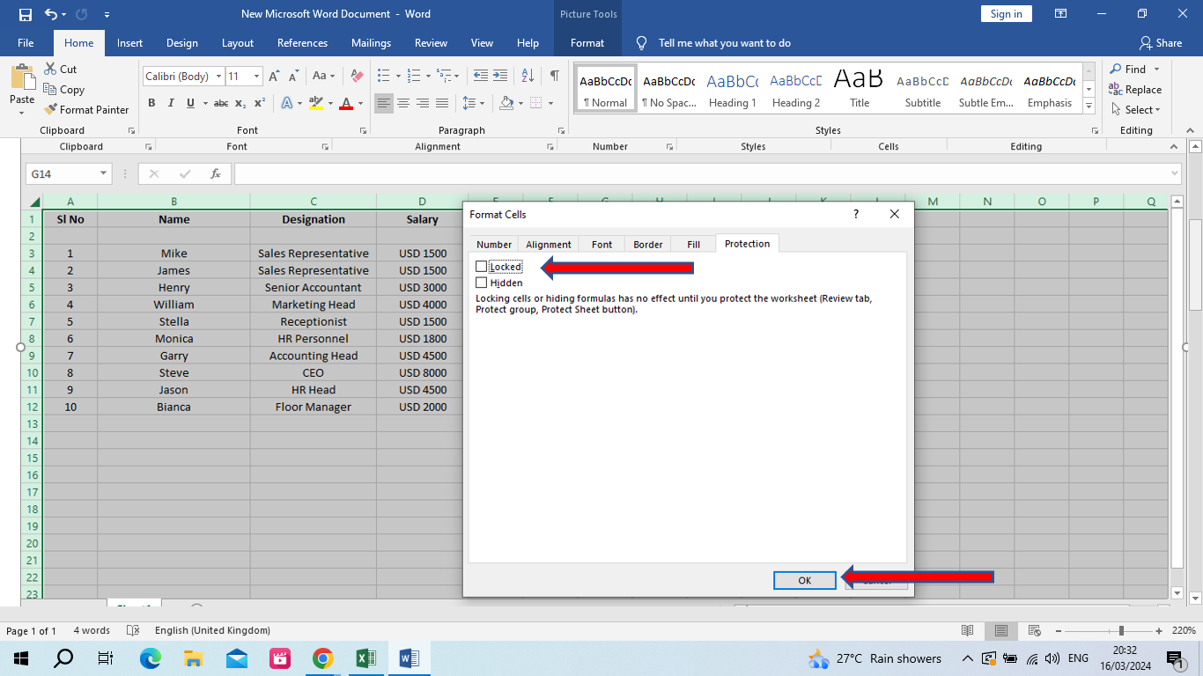Open Google Chrome from the taskbar

(323, 658)
